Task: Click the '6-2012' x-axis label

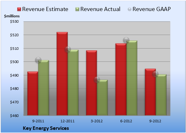Action: pos(126,121)
